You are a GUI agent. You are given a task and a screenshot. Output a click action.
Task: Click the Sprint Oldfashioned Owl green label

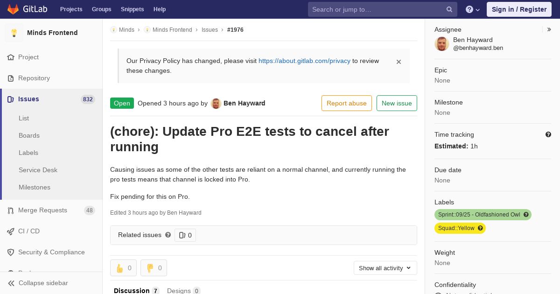(483, 215)
